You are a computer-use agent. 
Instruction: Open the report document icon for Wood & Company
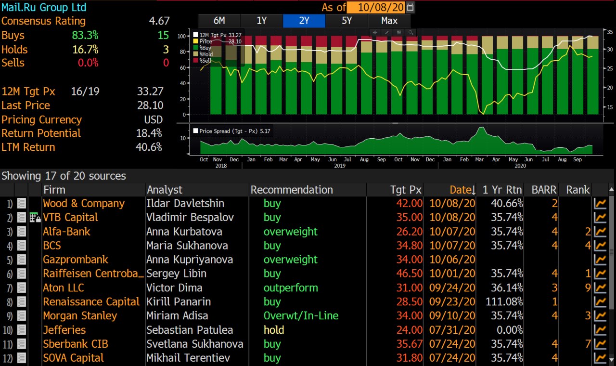[21, 204]
